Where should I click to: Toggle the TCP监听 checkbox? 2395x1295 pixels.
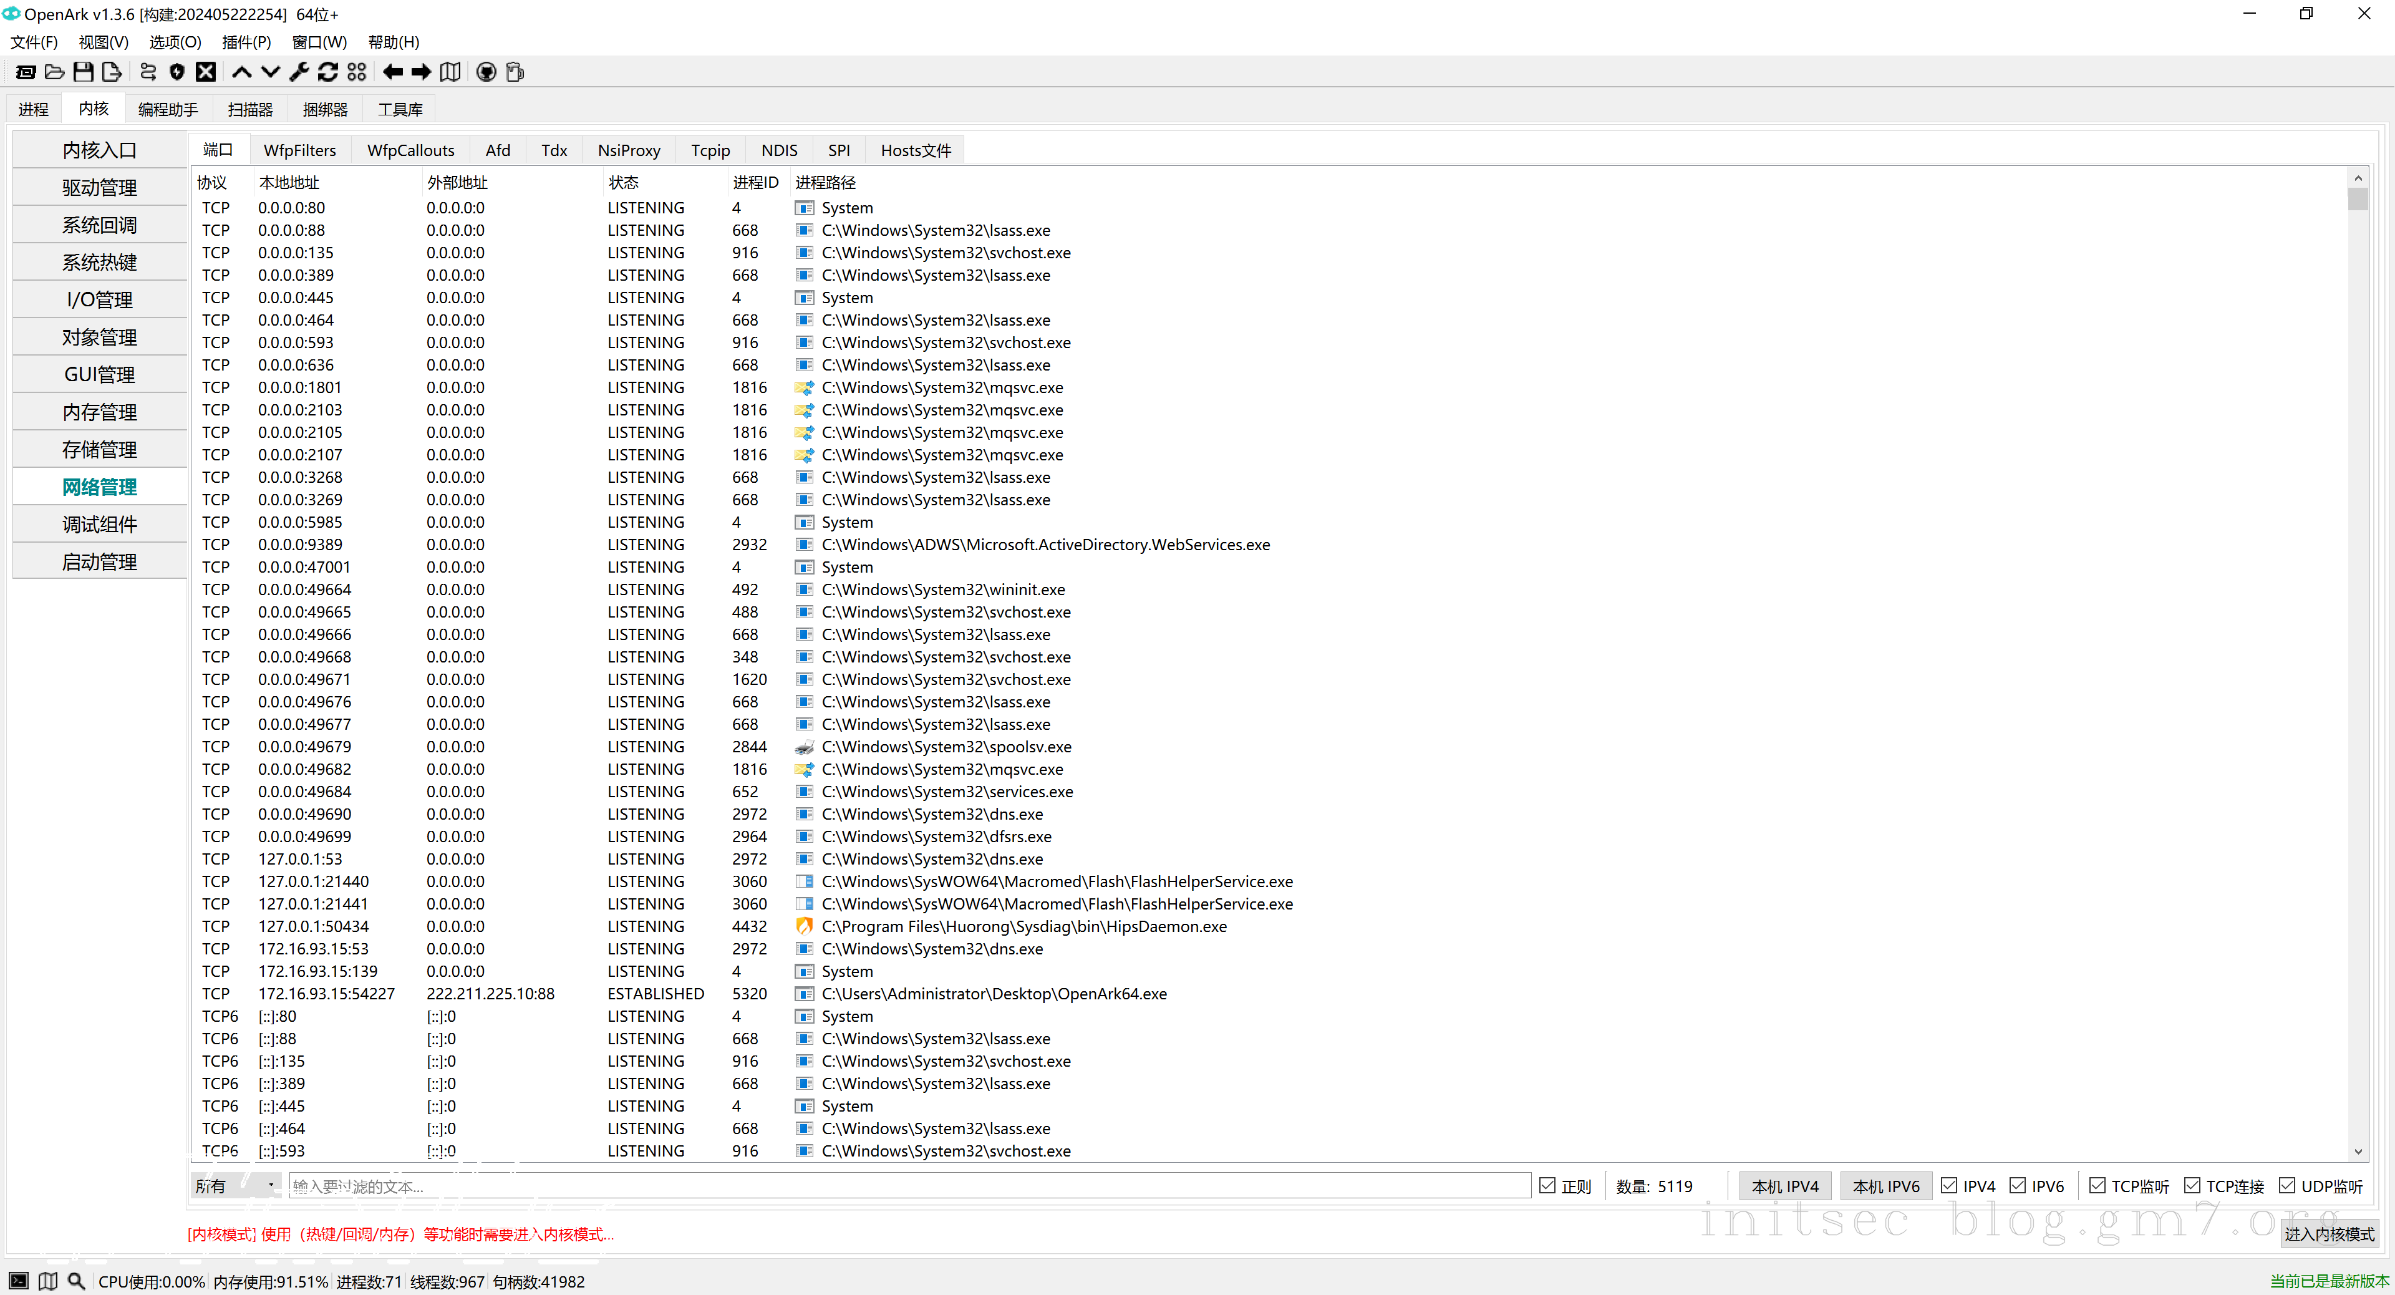2097,1185
